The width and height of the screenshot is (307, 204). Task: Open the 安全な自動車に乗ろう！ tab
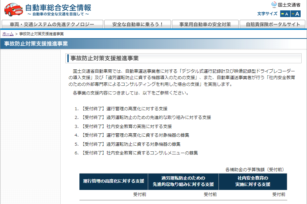coord(137,24)
